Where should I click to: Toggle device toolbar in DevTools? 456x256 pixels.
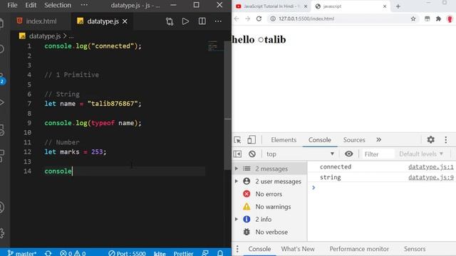point(252,140)
